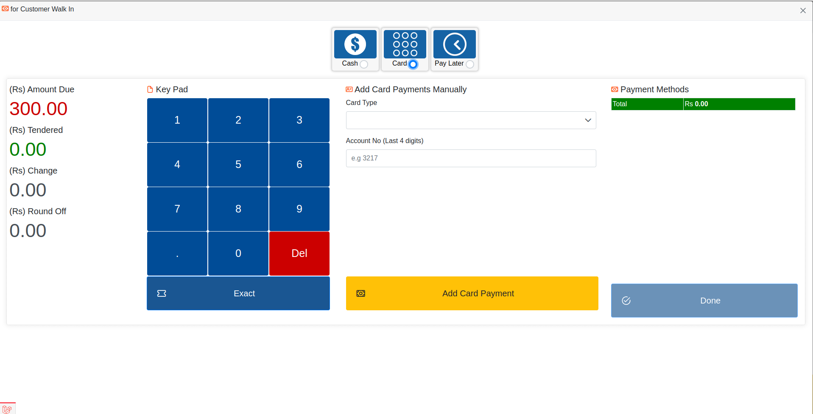Click the banknote icon on Add Card Payment
The width and height of the screenshot is (813, 414).
click(360, 293)
